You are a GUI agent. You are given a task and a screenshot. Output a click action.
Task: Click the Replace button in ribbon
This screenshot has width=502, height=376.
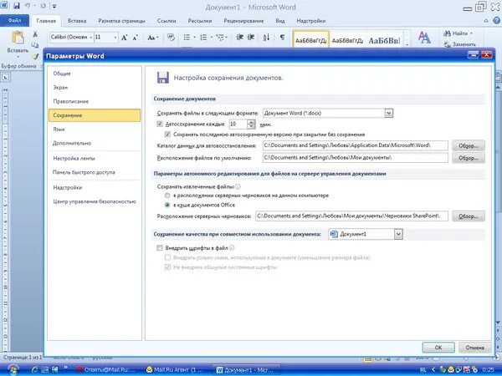(x=460, y=44)
